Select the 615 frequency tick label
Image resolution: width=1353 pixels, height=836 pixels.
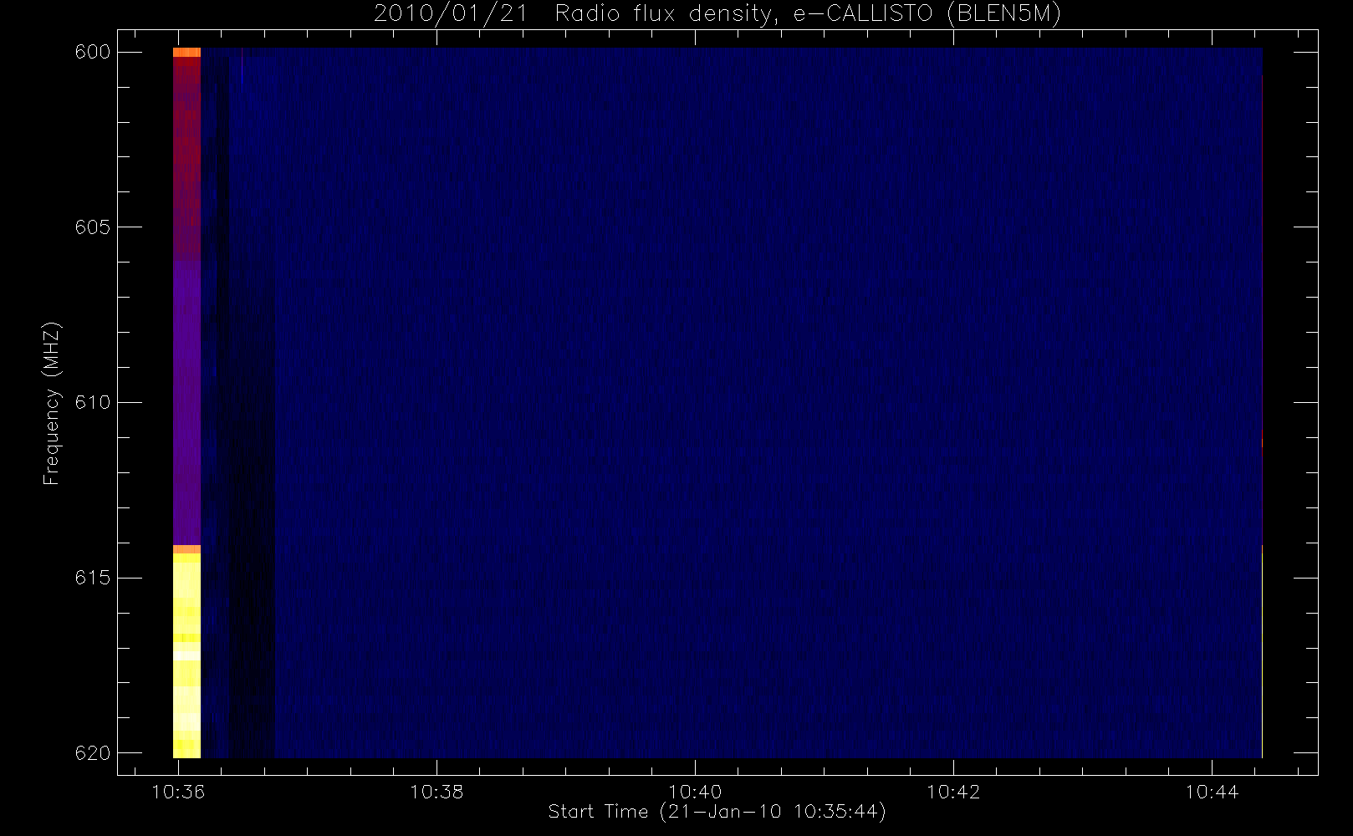[x=93, y=578]
